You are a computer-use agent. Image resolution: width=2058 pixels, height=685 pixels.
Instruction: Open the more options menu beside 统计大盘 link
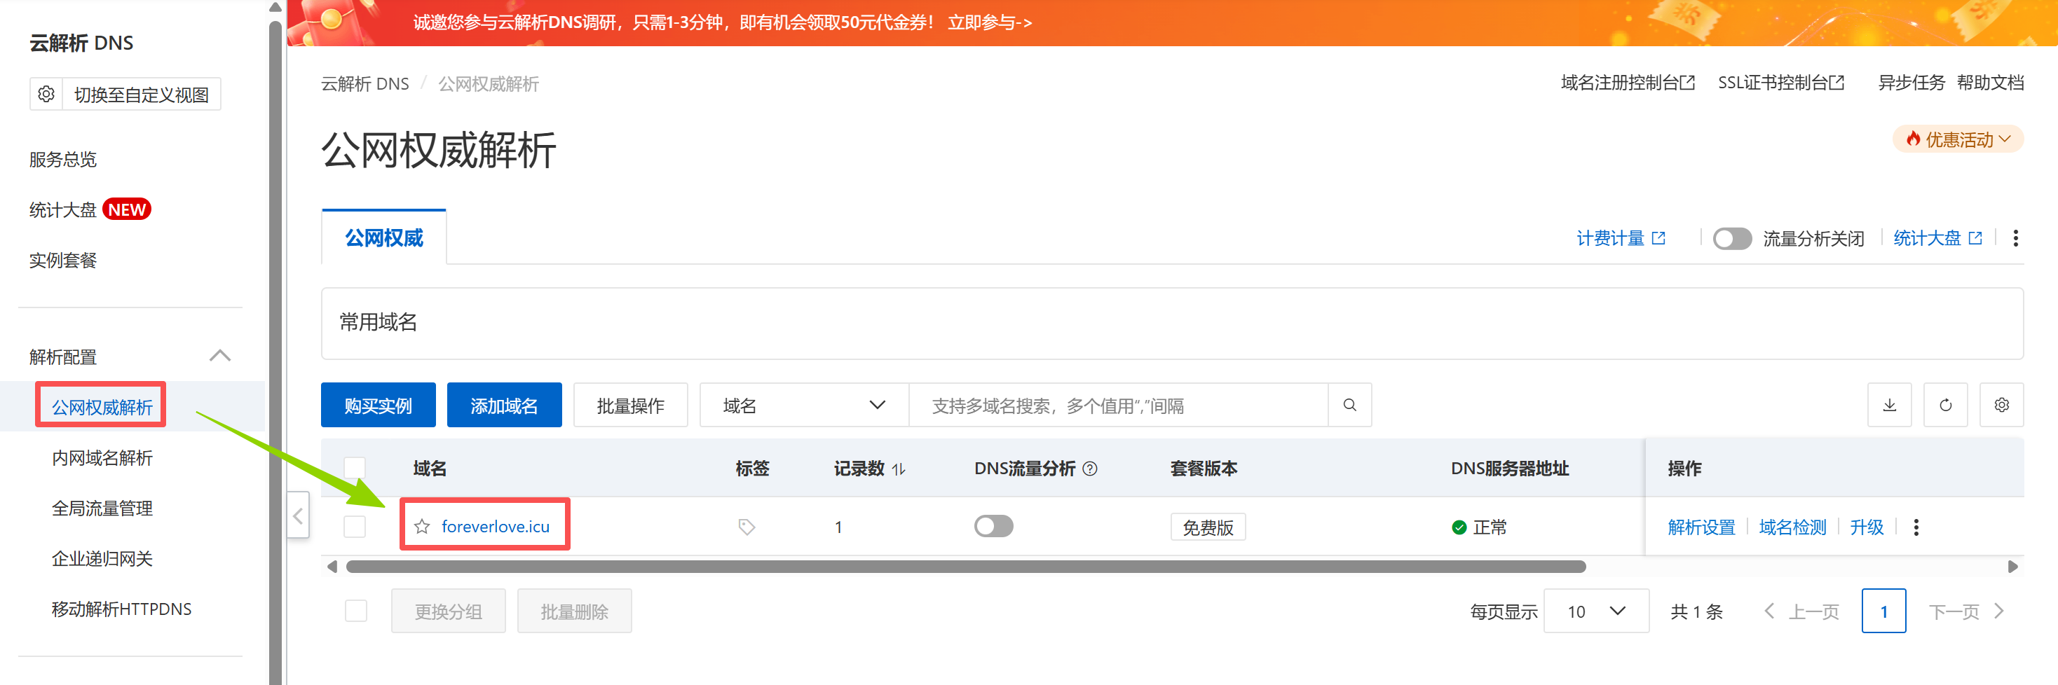pos(2015,238)
